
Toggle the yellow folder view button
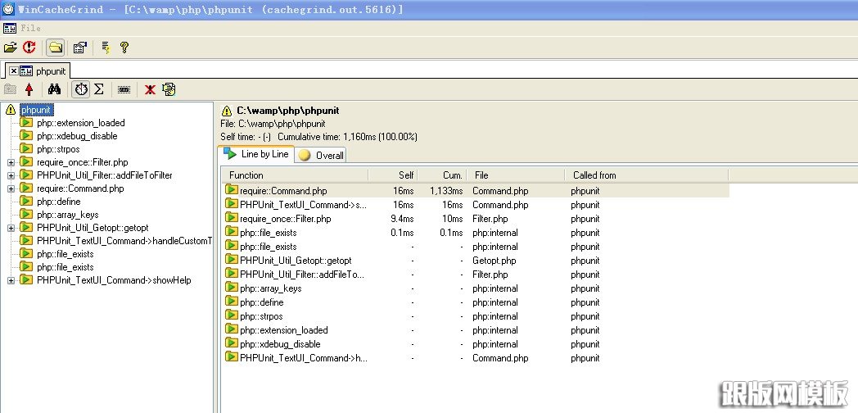56,48
